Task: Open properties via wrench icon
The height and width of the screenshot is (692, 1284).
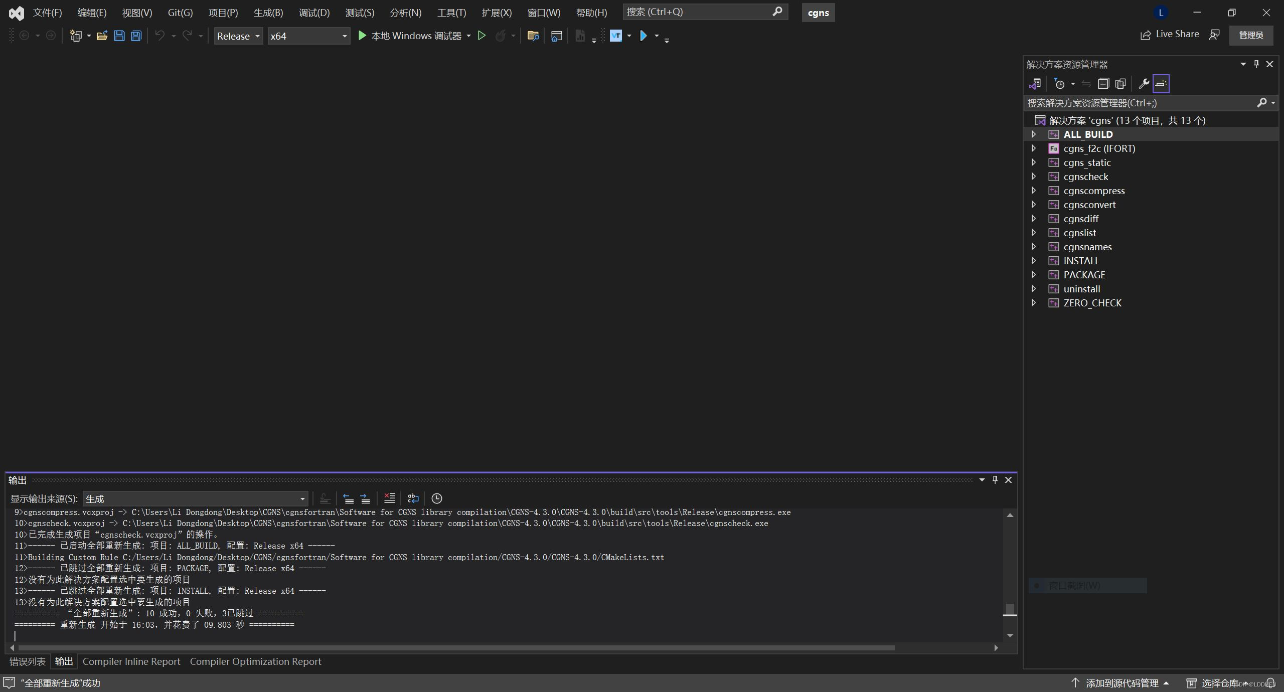Action: 1144,84
